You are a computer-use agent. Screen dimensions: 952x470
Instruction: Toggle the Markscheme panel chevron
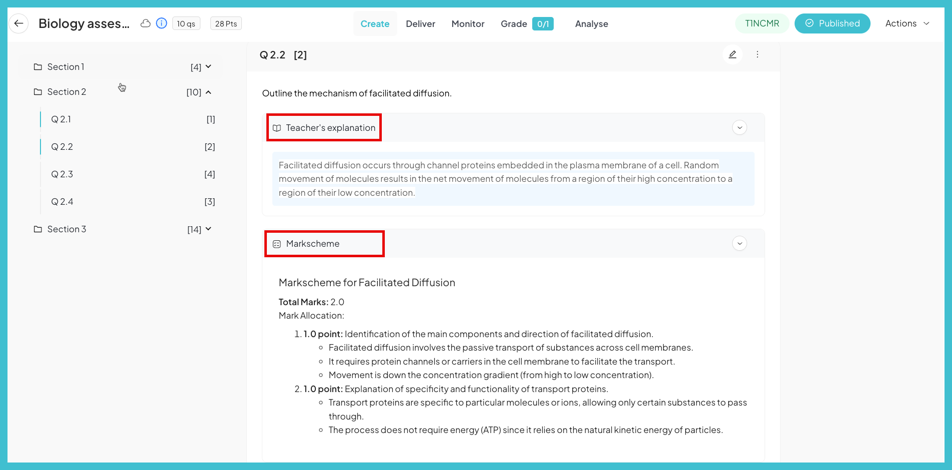[x=739, y=243]
